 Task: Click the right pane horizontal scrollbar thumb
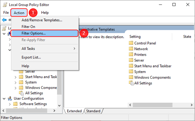[x=153, y=105]
